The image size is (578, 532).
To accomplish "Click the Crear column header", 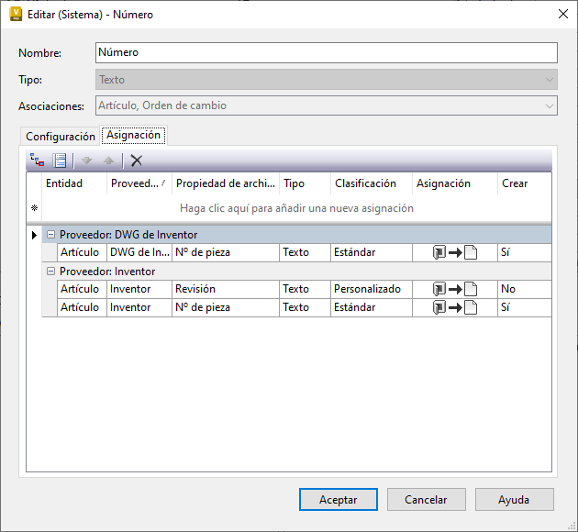I will [525, 183].
